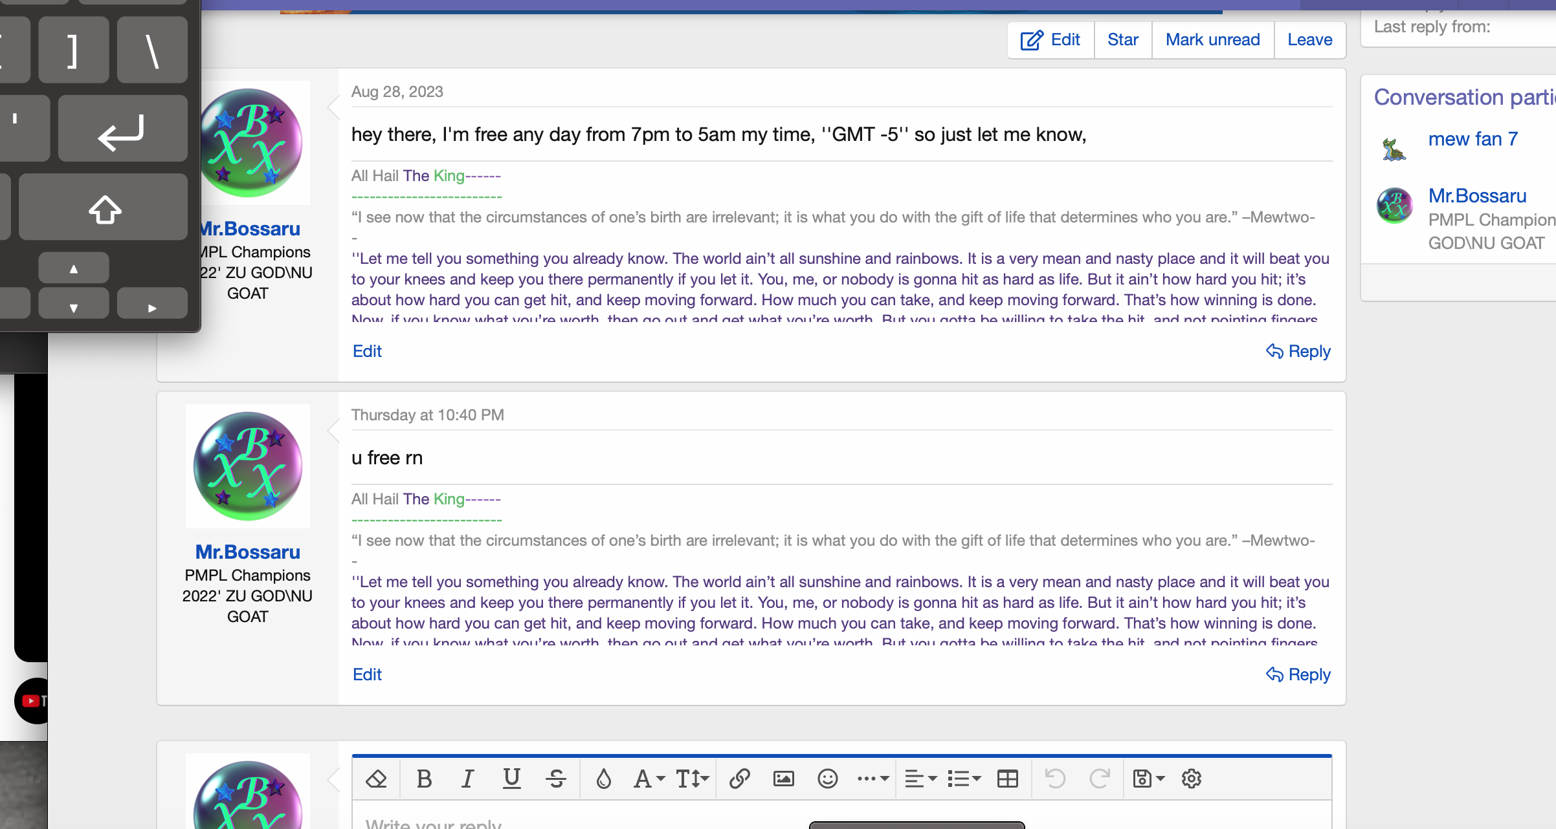
Task: Click the Star conversation button
Action: coord(1122,40)
